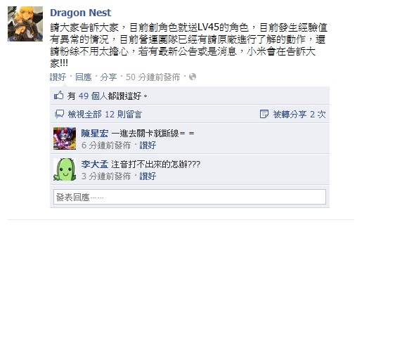Like 陳星宏's comment with 讚好
Screen dimensions: 395x355
[x=148, y=145]
